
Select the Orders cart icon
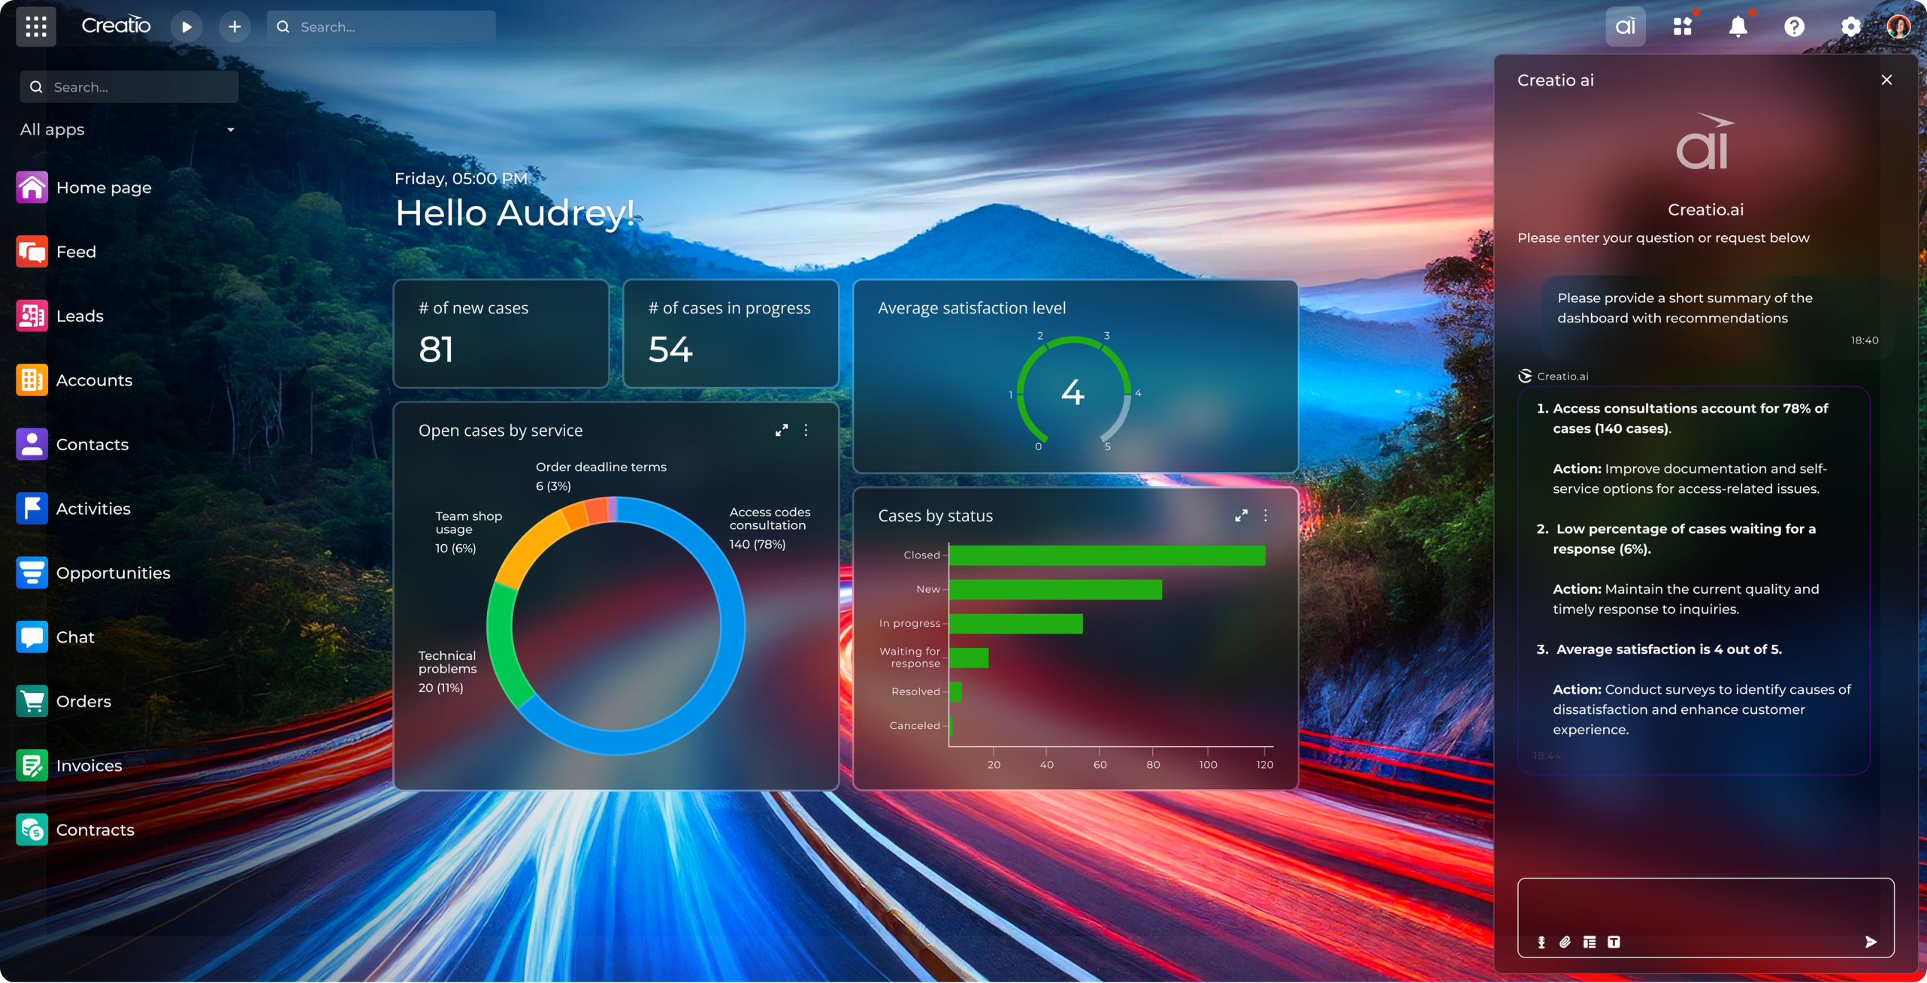(x=32, y=700)
